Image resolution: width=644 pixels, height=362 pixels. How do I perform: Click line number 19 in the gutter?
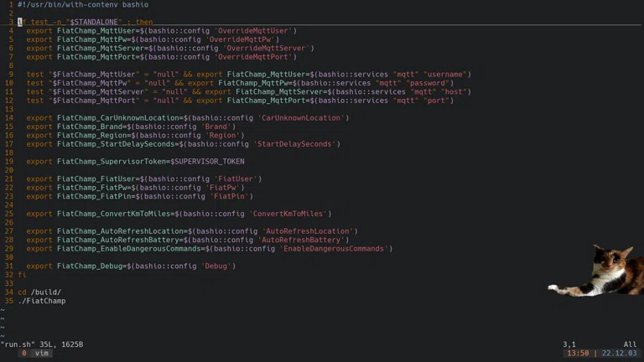(8, 161)
